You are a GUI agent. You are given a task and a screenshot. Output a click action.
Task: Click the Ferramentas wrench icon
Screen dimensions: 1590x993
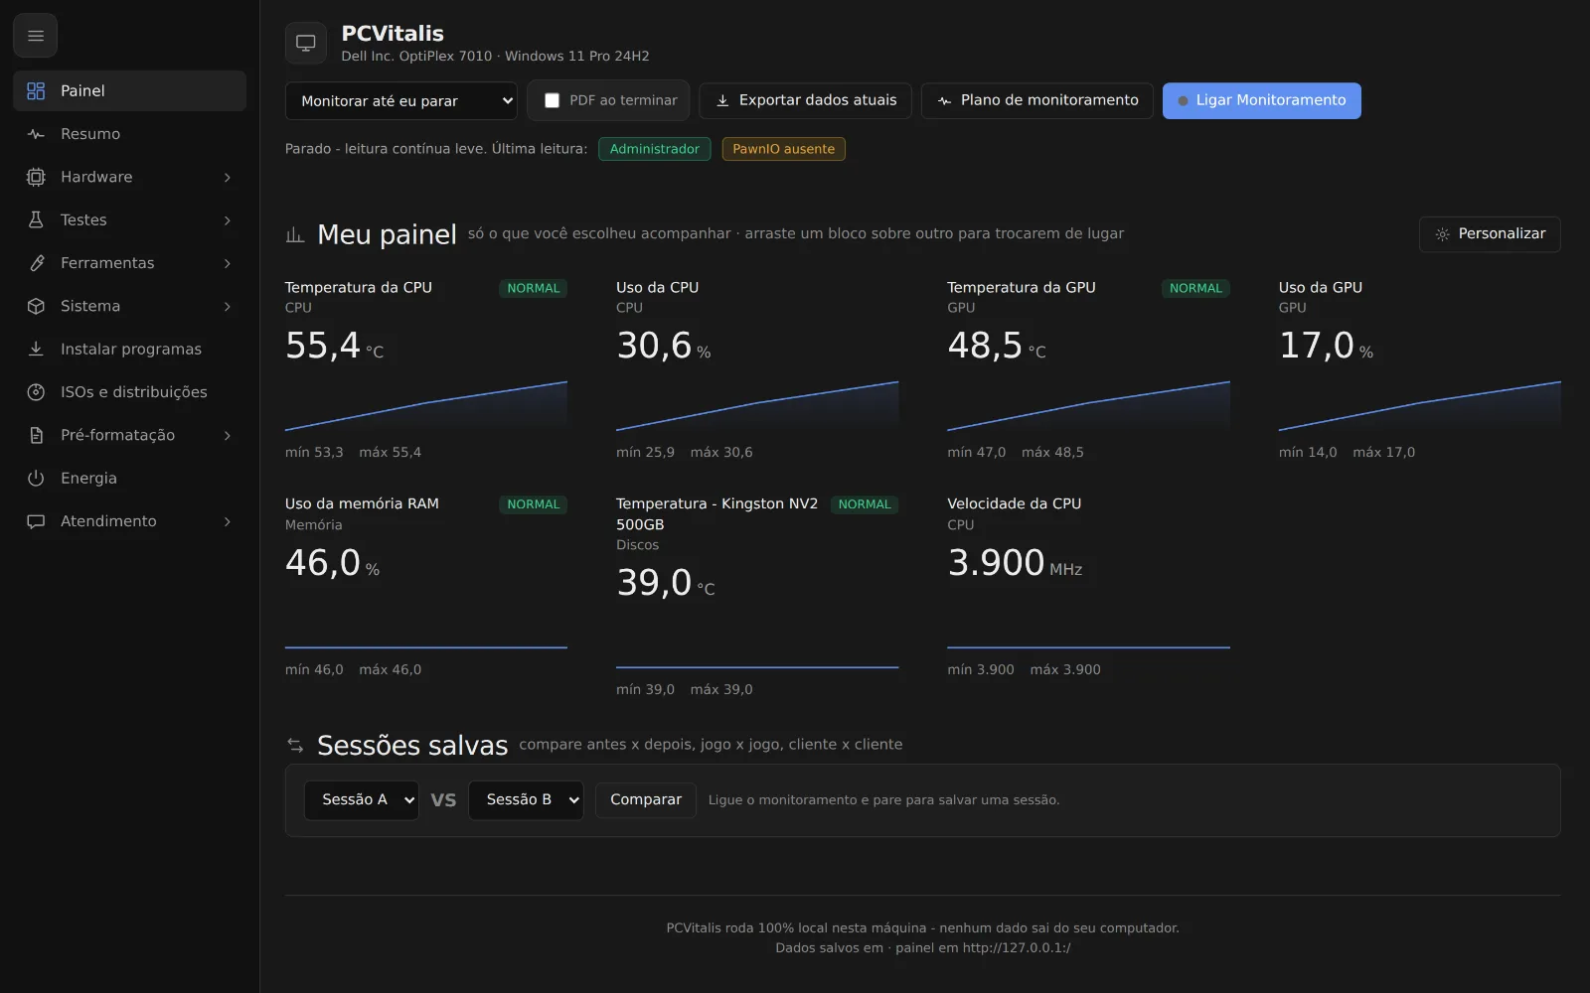pyautogui.click(x=36, y=263)
